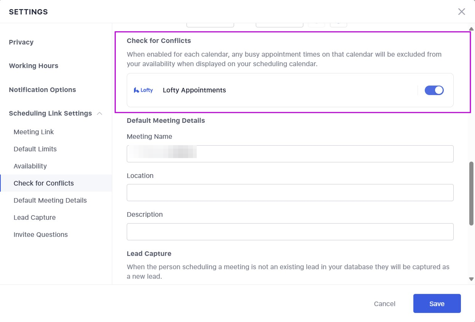Navigate to Lead Capture in the sidebar
The width and height of the screenshot is (475, 322).
(35, 217)
